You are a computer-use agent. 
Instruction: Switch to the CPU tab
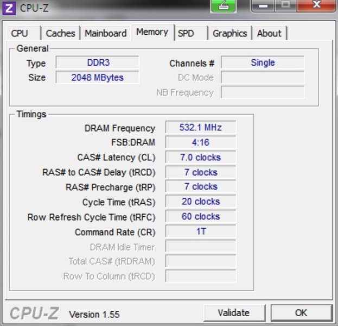(23, 33)
